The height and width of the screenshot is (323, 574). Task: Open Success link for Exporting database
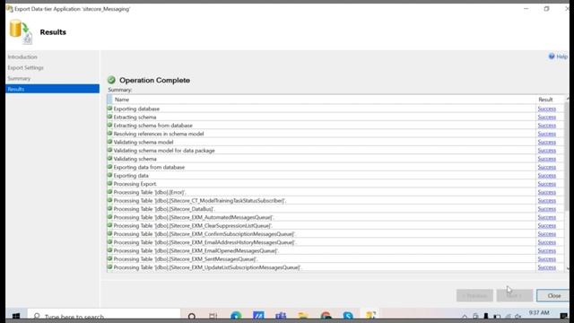(x=547, y=109)
